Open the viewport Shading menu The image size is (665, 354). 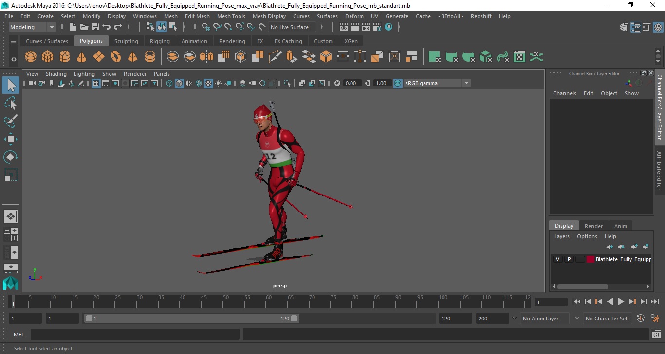coord(56,74)
